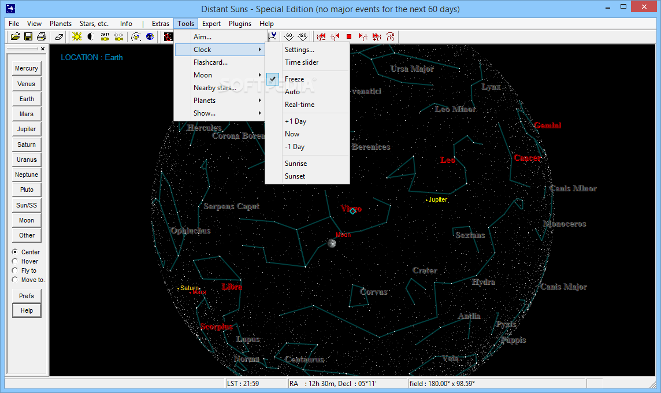Click the fast rewind time icon
The height and width of the screenshot is (393, 661).
[321, 36]
